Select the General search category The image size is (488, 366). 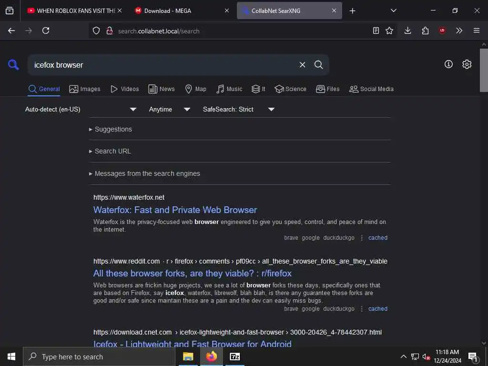click(44, 89)
